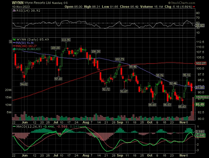Click the 85.83 low price label
Image resolution: width=209 pixels, height=158 pixels.
tap(182, 106)
